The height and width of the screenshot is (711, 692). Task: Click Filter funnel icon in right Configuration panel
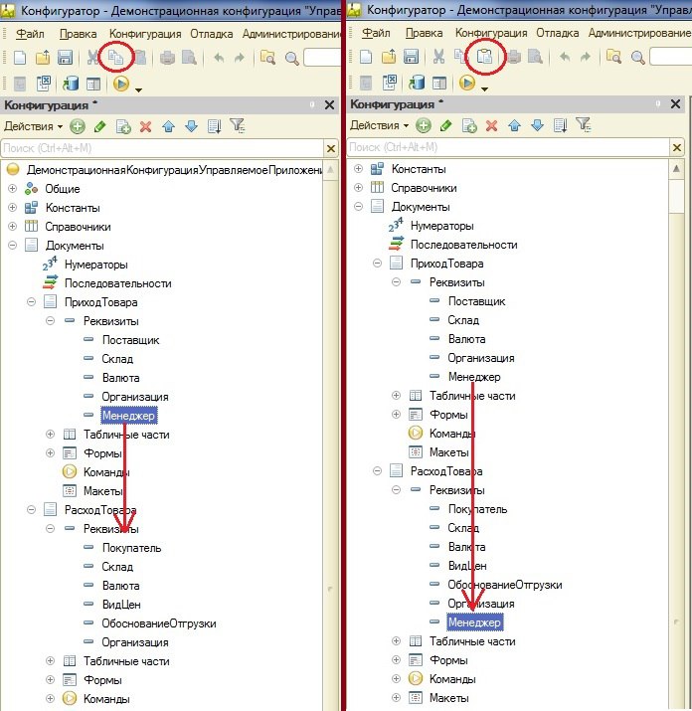(584, 124)
